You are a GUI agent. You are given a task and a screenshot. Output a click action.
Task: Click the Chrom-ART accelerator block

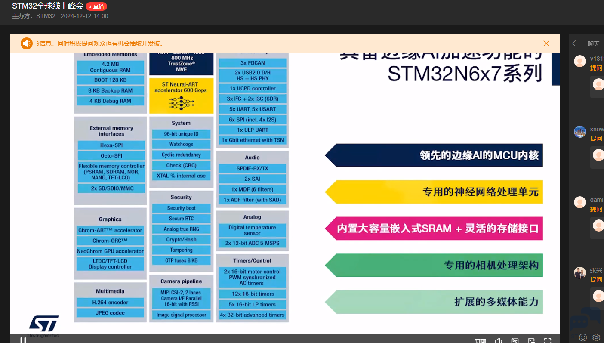pyautogui.click(x=110, y=230)
